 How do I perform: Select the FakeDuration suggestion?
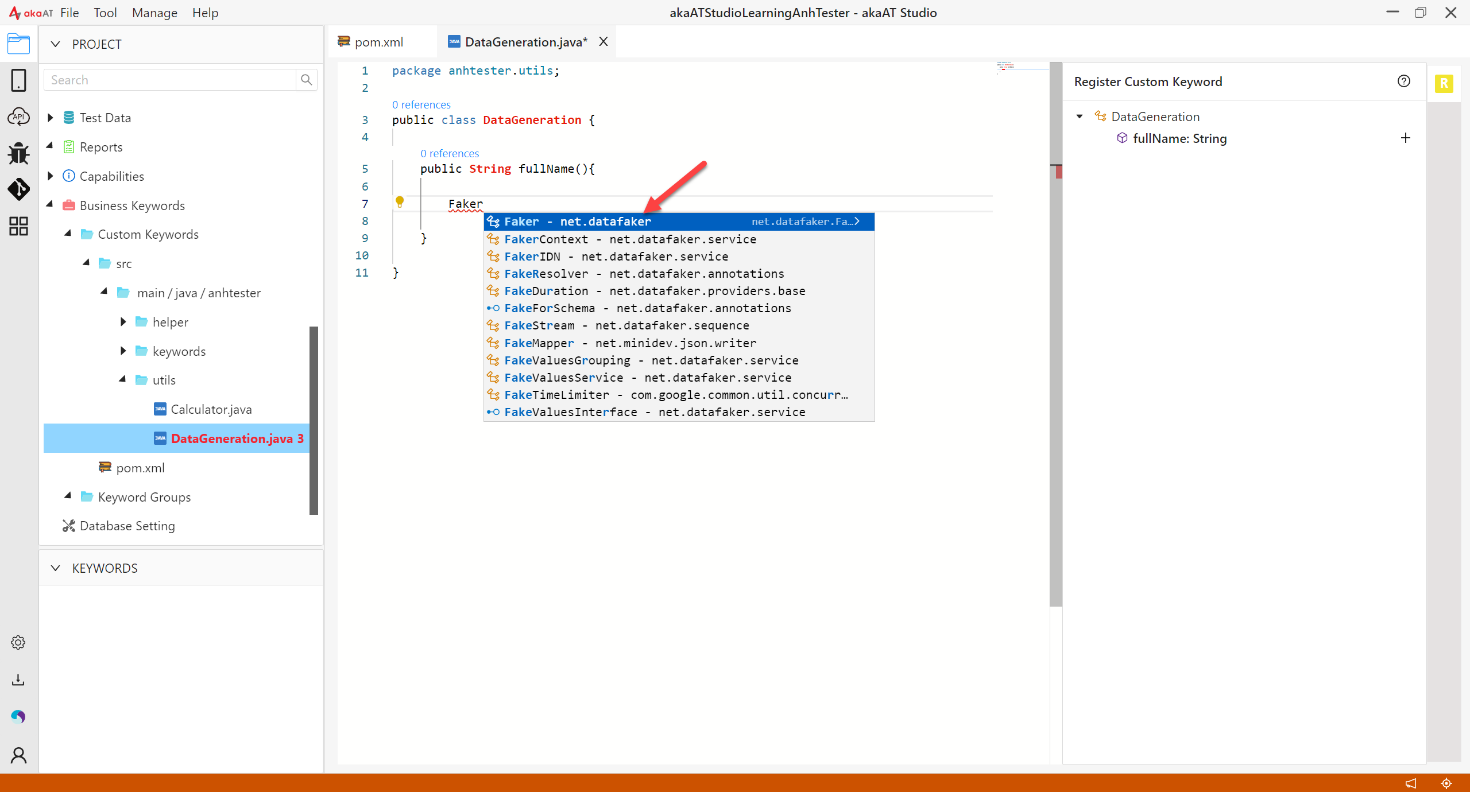pos(679,290)
